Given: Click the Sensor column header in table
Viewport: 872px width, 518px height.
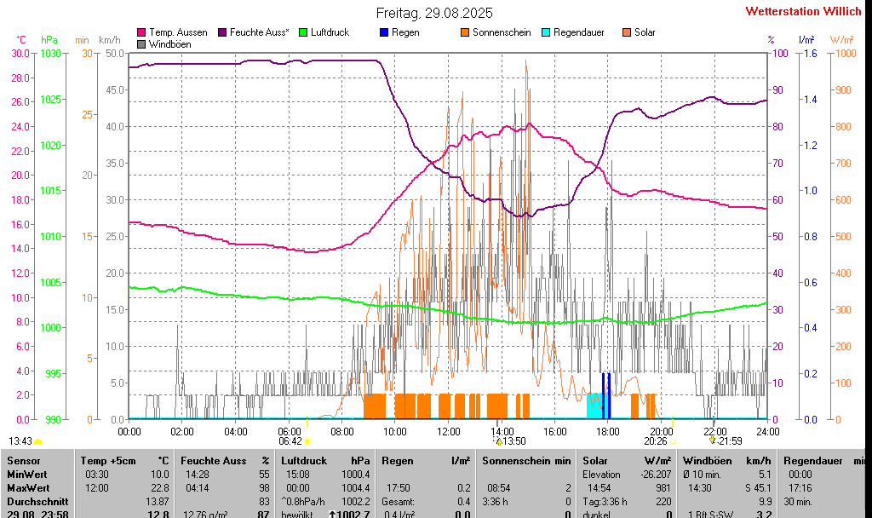Looking at the screenshot, I should [23, 460].
